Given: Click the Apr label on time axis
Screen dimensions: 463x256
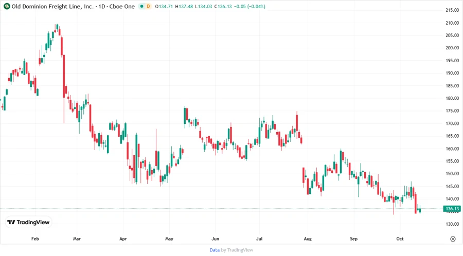Looking at the screenshot, I should point(123,239).
